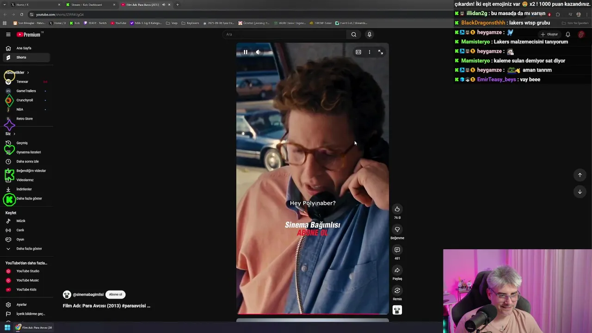Start voice search with microphone
Screen dimensions: 592x333
tap(369, 34)
